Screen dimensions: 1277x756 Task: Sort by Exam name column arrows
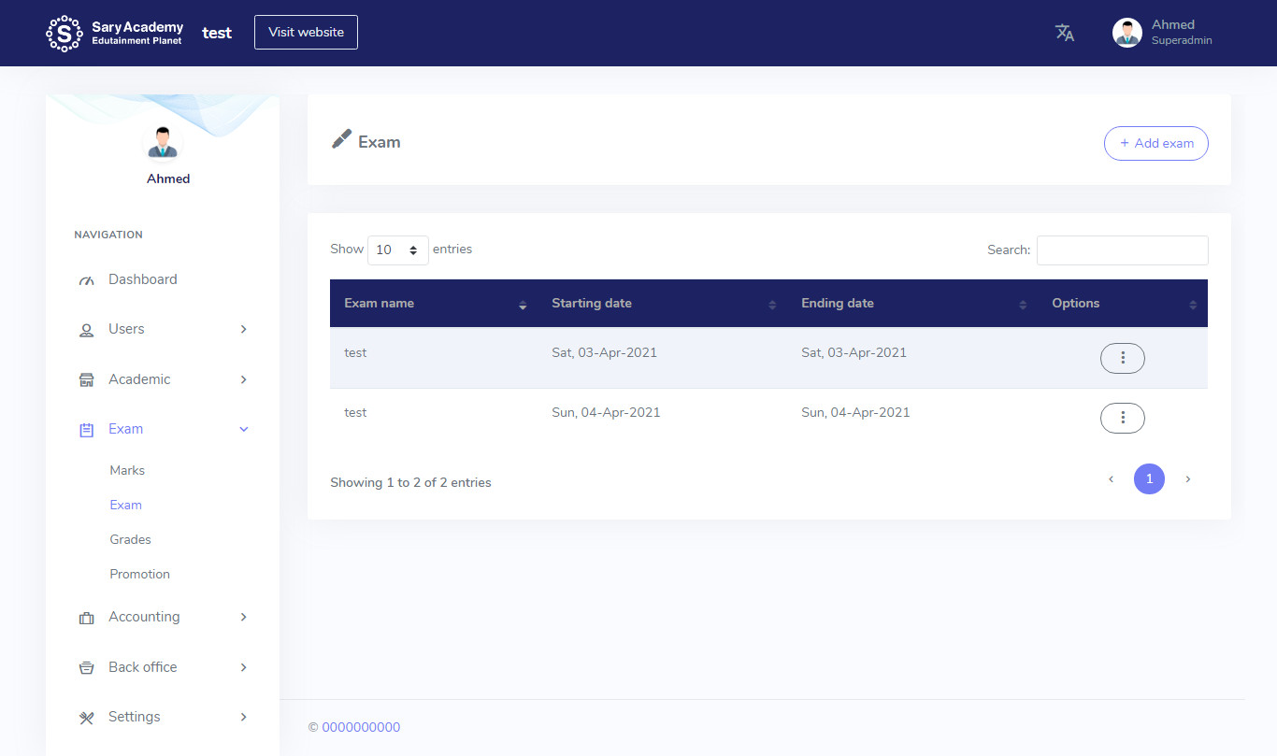pyautogui.click(x=523, y=305)
